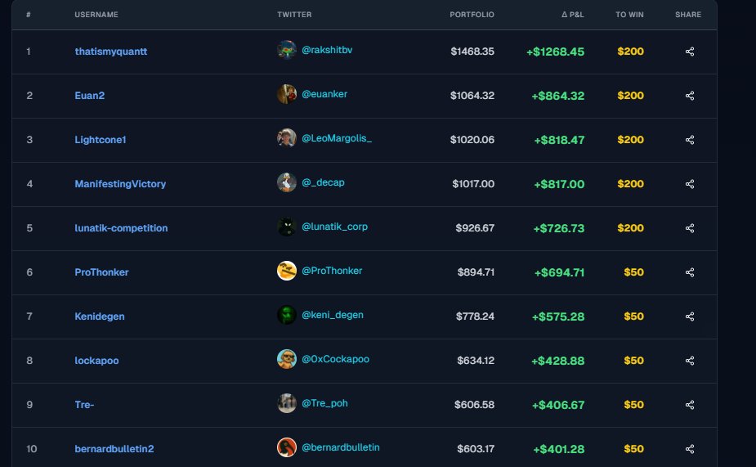This screenshot has height=467, width=756.
Task: Click @_decap avatar image
Action: (x=286, y=182)
